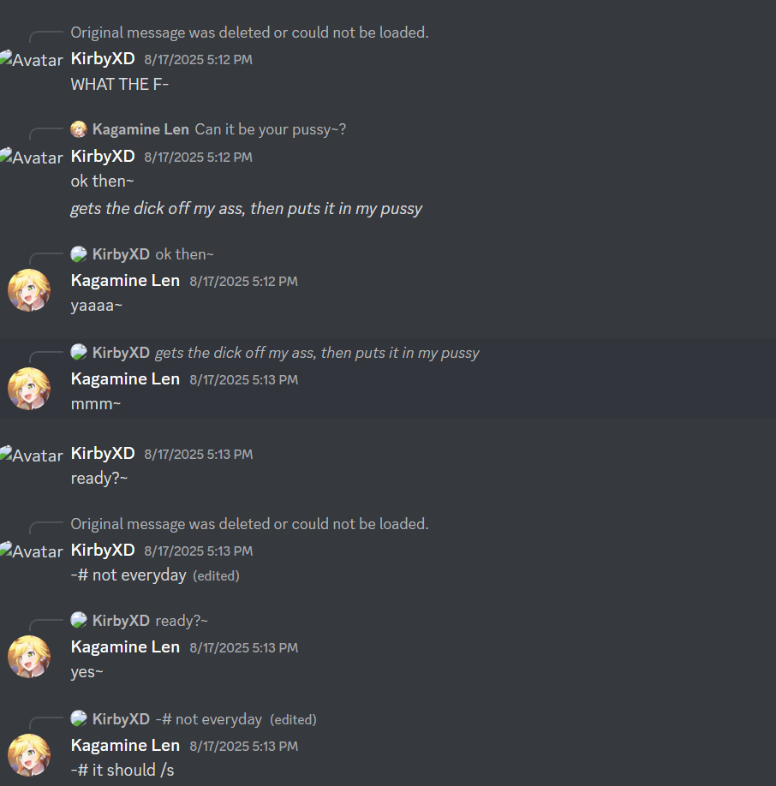Click KirbyXD username on ready?~ message
Image resolution: width=776 pixels, height=786 pixels.
(103, 453)
